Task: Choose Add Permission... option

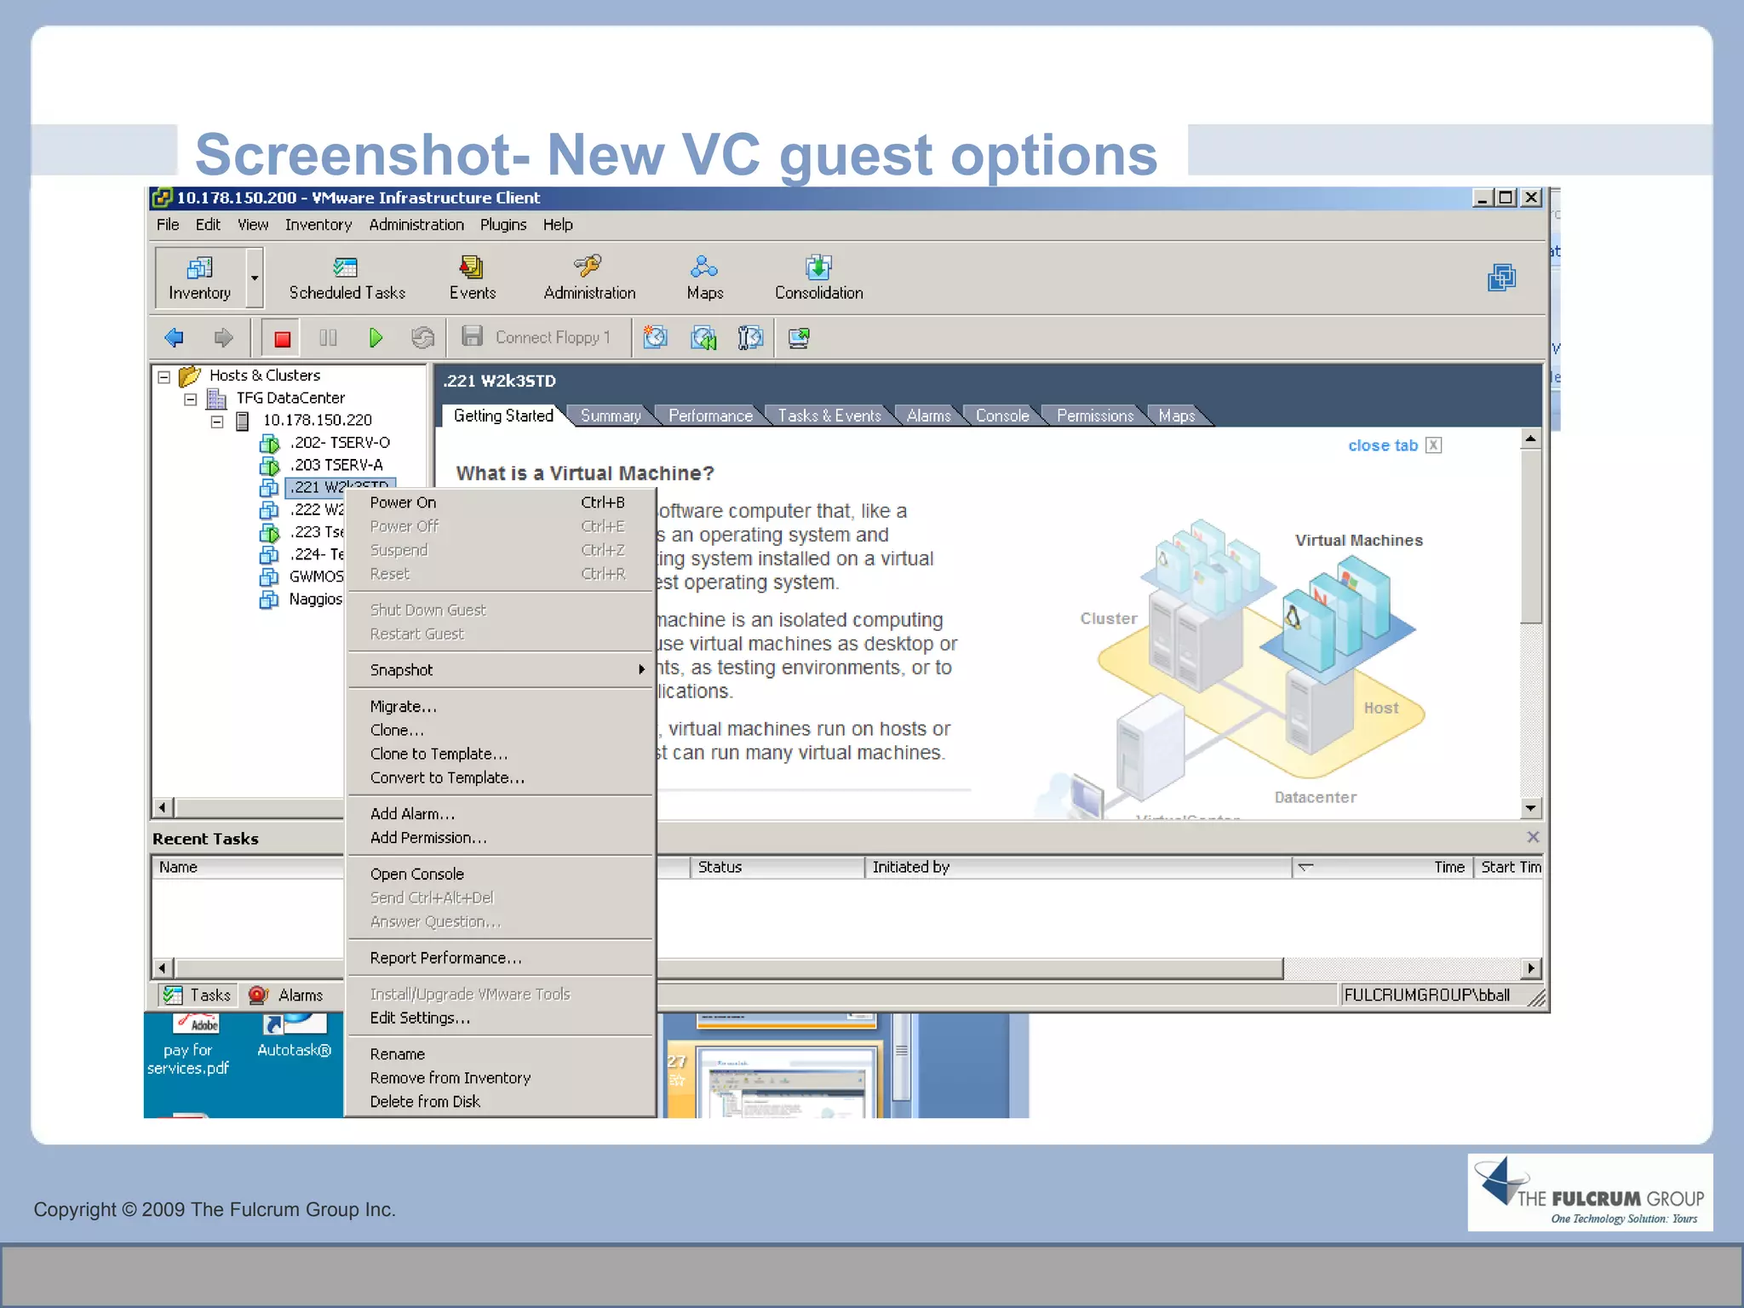Action: pos(501,838)
